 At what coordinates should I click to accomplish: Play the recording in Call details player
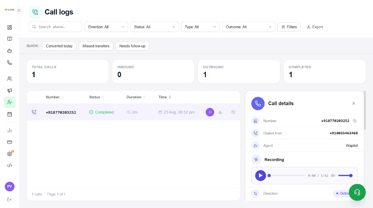pyautogui.click(x=260, y=176)
